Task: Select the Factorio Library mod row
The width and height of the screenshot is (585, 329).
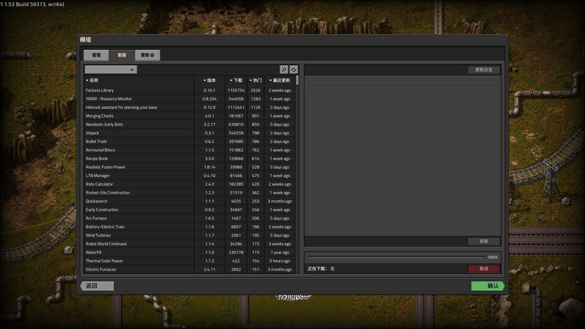Action: 139,90
